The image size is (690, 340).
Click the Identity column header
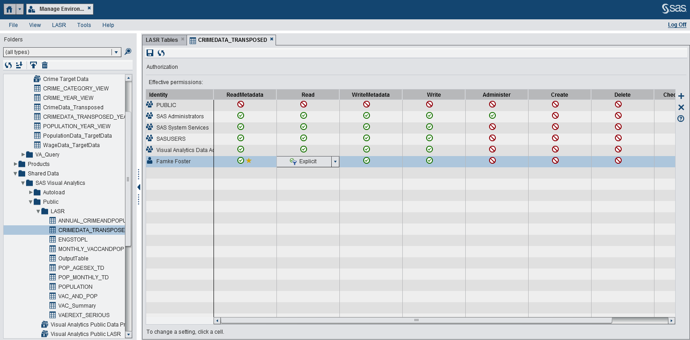(x=180, y=94)
